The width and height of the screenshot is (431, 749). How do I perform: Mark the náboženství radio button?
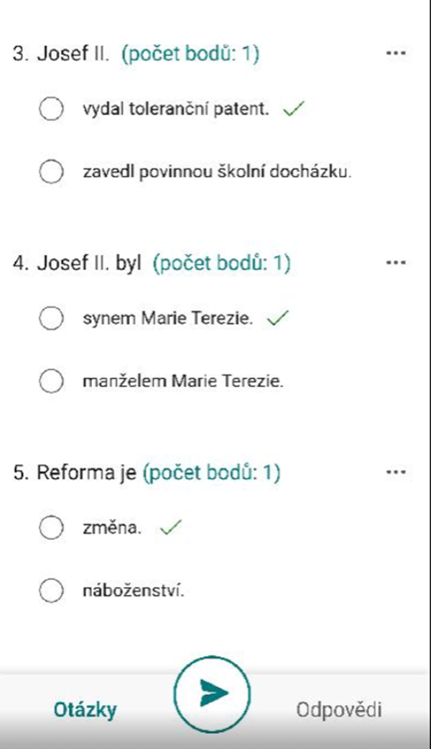[x=51, y=591]
